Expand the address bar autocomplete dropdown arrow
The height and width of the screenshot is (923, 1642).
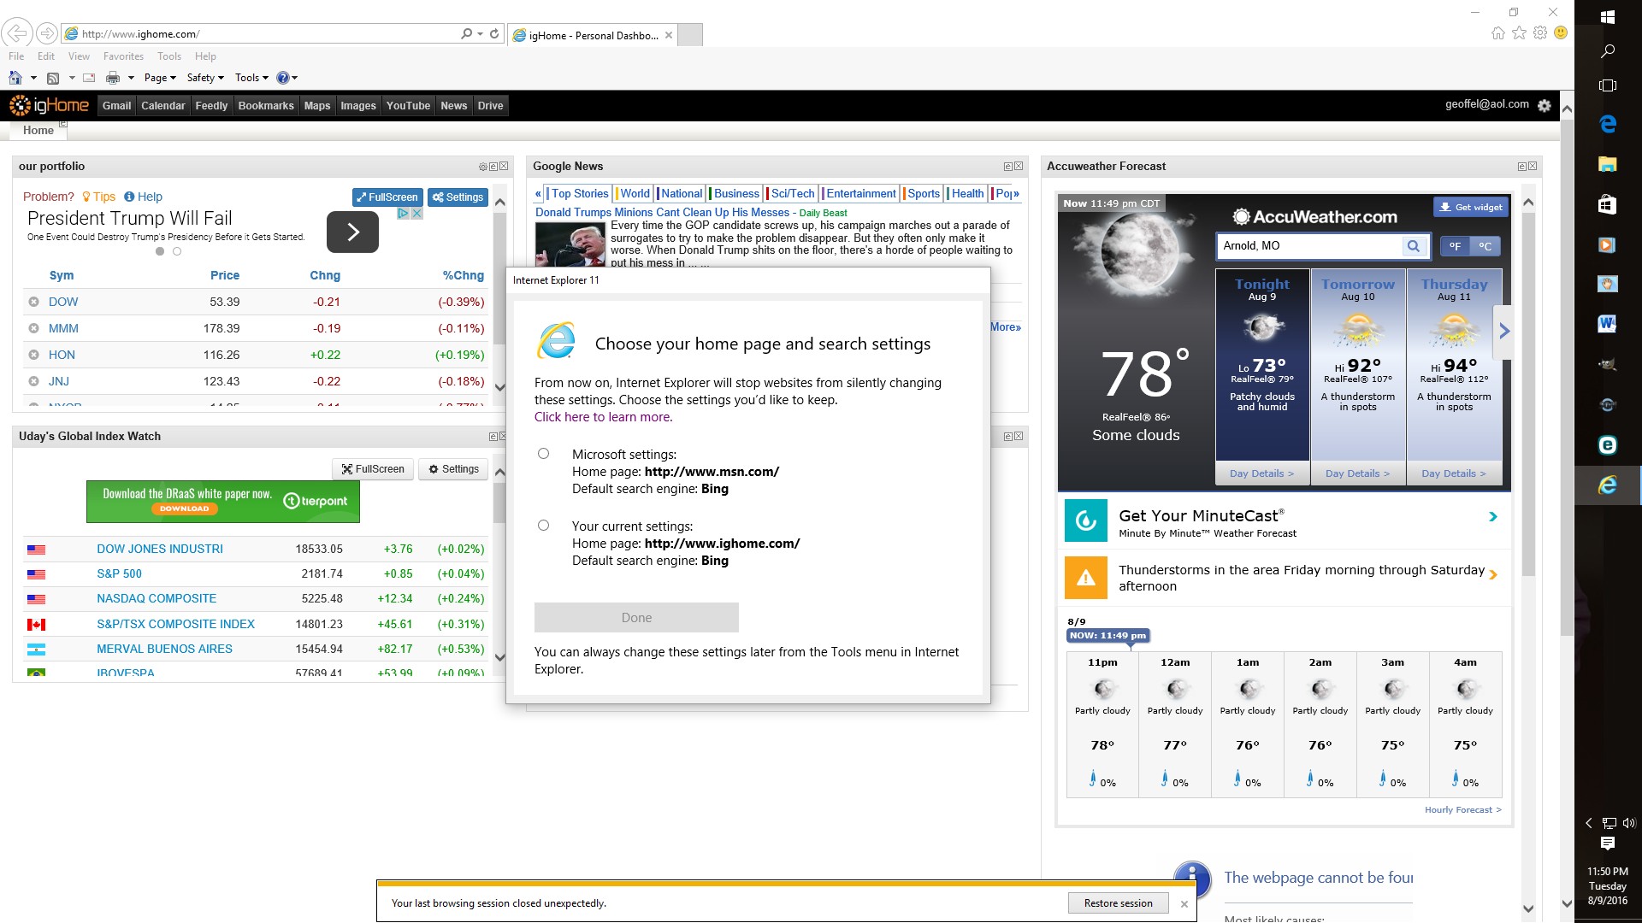click(481, 33)
